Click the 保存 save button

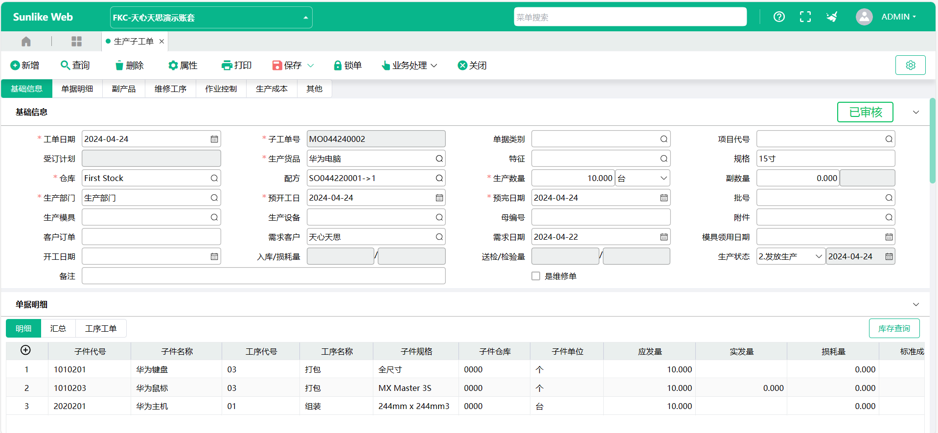287,65
